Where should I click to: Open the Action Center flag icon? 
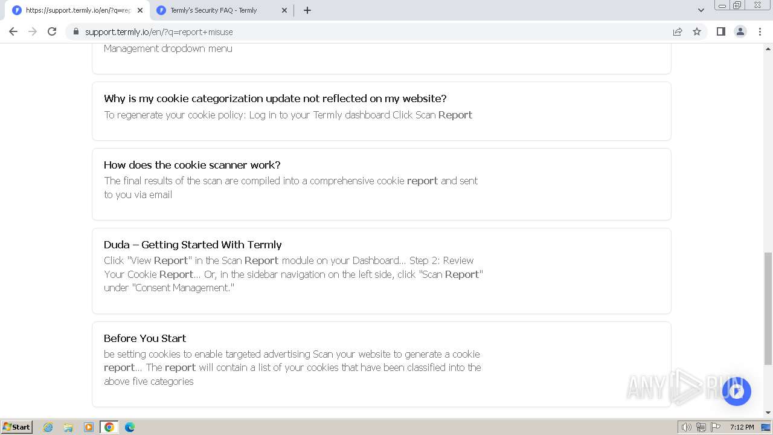click(716, 427)
